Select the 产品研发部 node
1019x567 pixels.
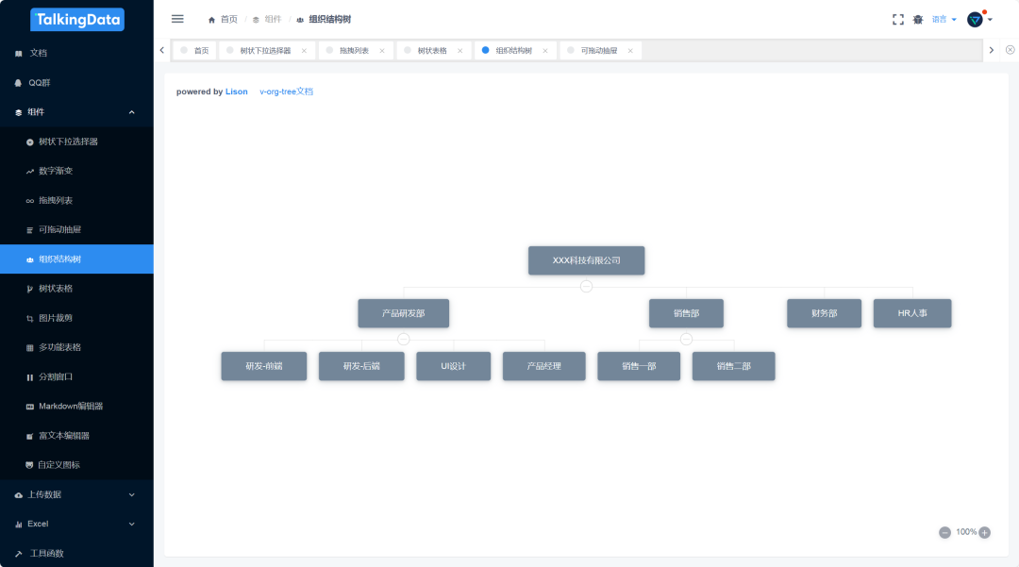pos(404,313)
